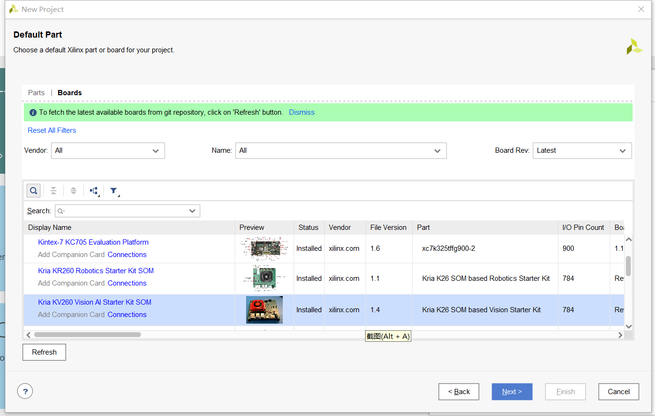Click the Back button
Image resolution: width=655 pixels, height=416 pixels.
pyautogui.click(x=459, y=392)
